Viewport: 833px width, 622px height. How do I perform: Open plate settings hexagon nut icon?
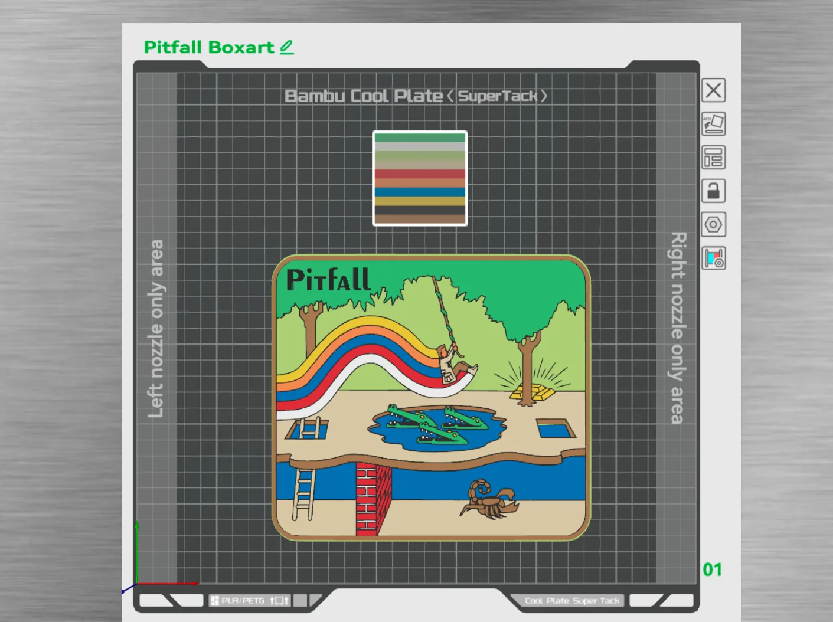713,225
